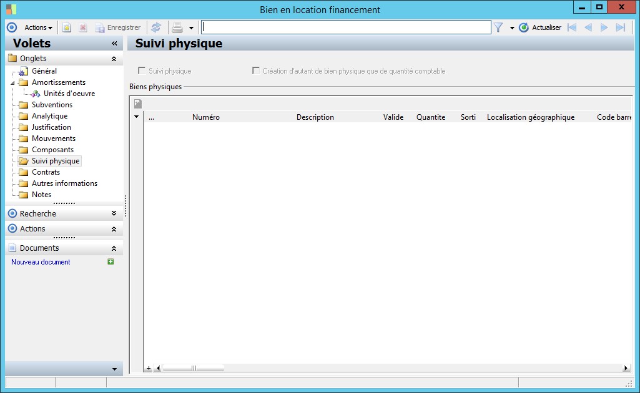Click the ellipsis column header

152,117
